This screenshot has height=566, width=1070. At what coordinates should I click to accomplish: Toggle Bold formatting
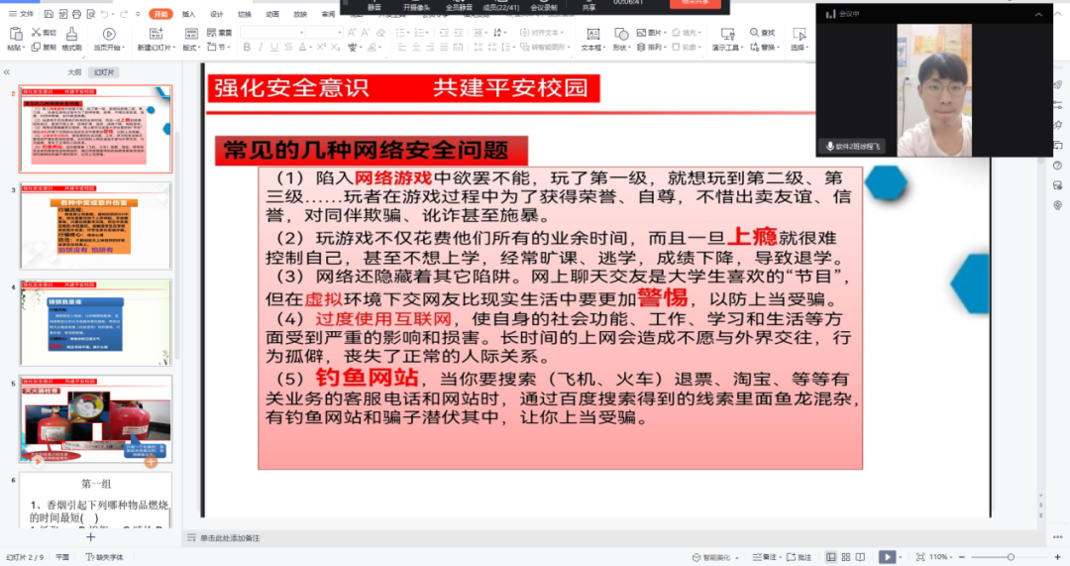247,47
